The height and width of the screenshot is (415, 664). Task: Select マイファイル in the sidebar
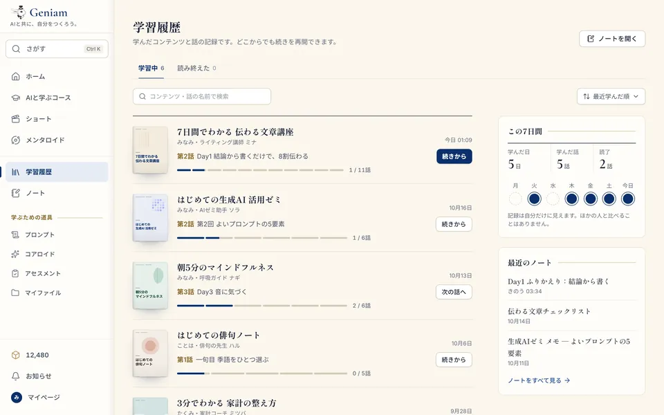[x=57, y=293]
